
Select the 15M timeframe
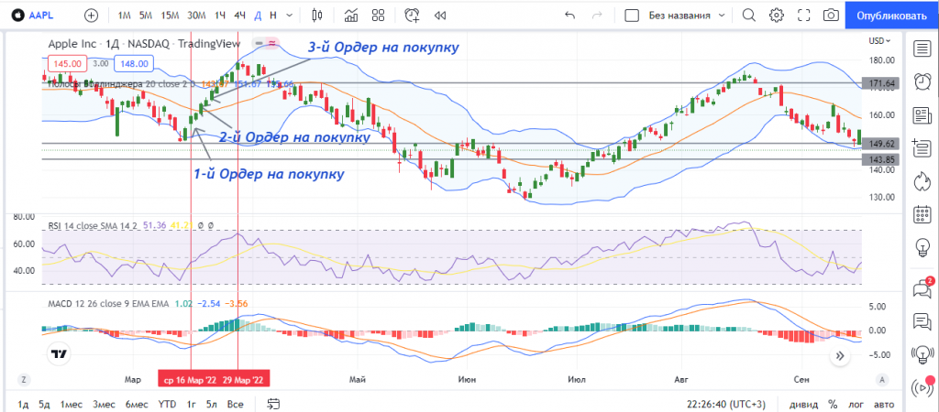coord(170,15)
